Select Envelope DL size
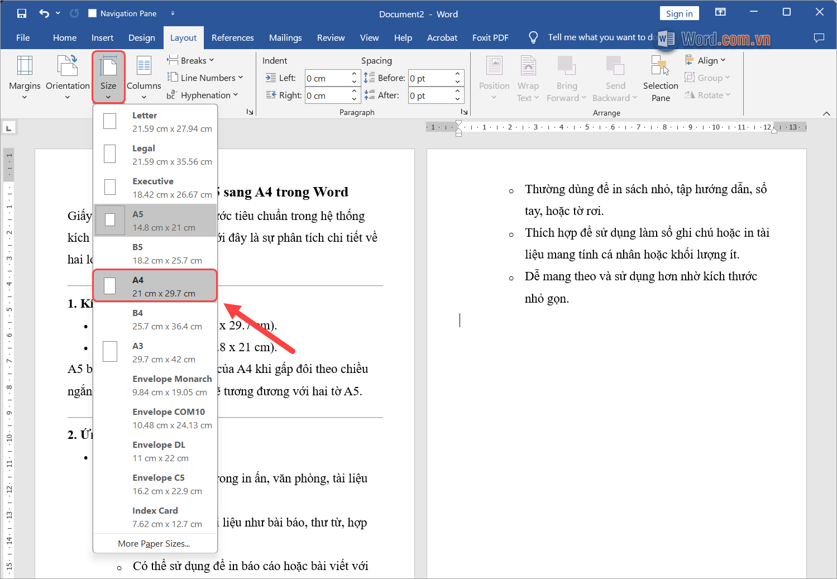 (155, 451)
